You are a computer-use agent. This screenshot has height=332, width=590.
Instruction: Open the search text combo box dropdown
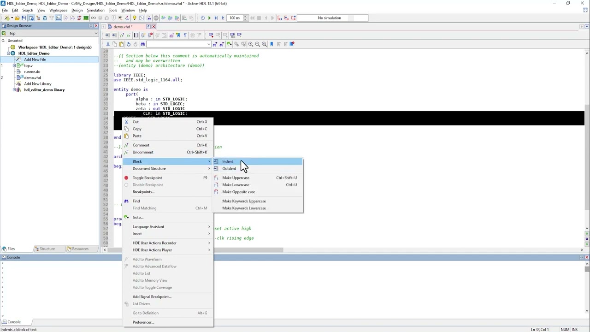(209, 44)
